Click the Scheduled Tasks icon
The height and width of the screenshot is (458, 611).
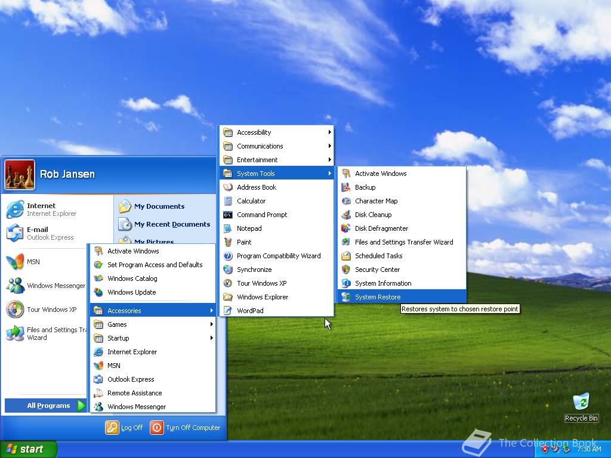(345, 256)
